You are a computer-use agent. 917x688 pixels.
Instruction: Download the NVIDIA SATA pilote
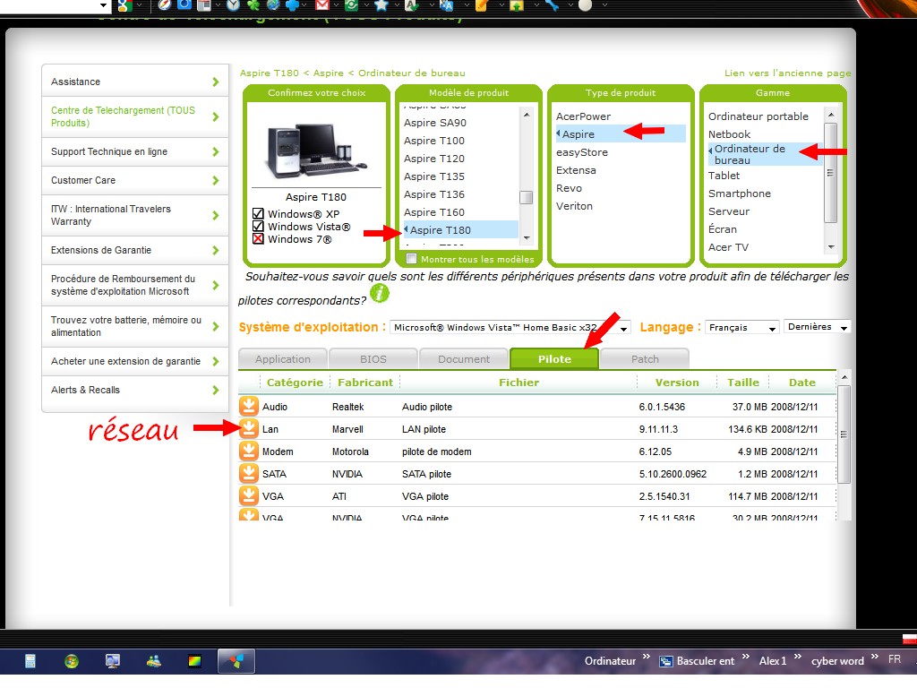pyautogui.click(x=248, y=474)
